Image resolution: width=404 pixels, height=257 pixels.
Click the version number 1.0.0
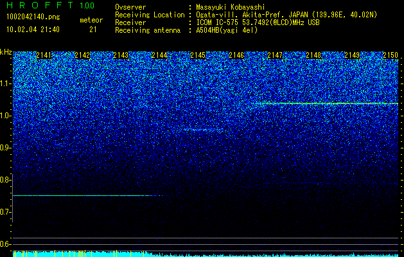(x=87, y=5)
